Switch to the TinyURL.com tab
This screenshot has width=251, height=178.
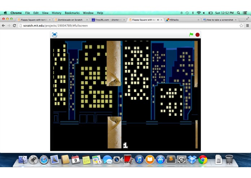pyautogui.click(x=108, y=20)
